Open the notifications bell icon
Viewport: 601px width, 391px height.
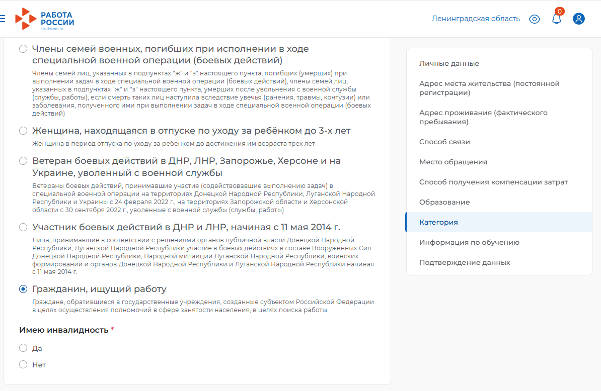(x=557, y=19)
